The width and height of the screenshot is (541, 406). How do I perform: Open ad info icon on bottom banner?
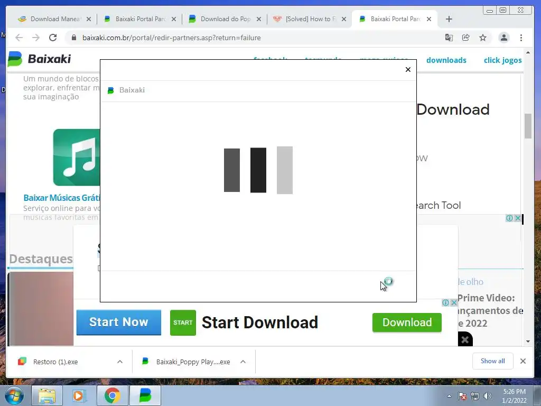[x=446, y=303]
